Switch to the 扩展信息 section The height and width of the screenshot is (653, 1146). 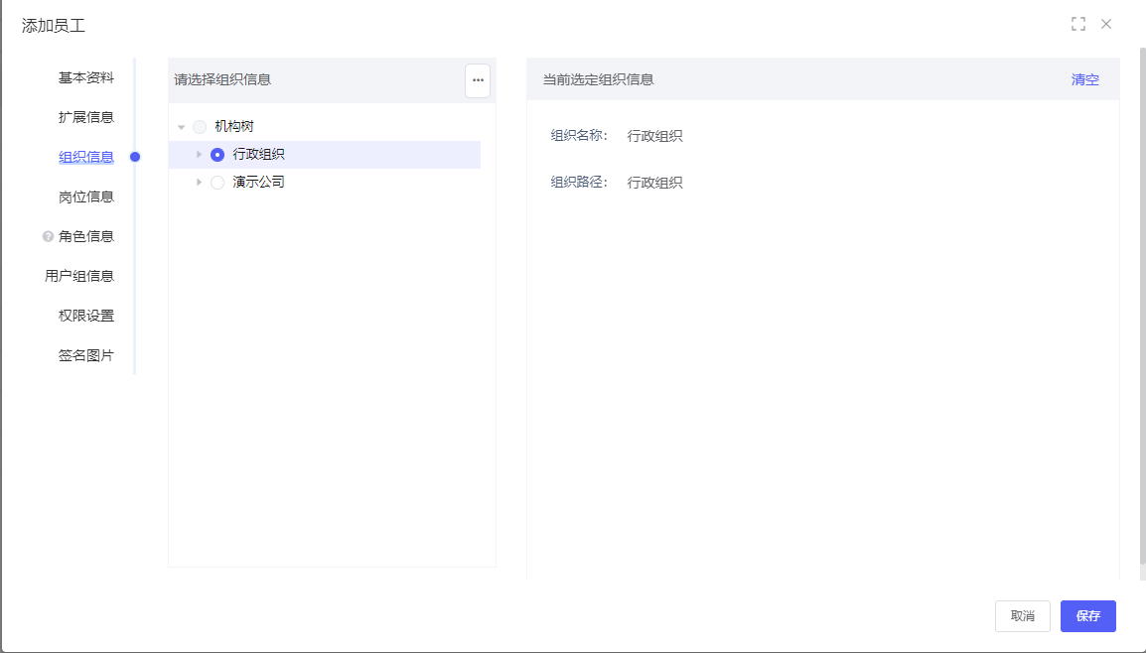[x=85, y=117]
